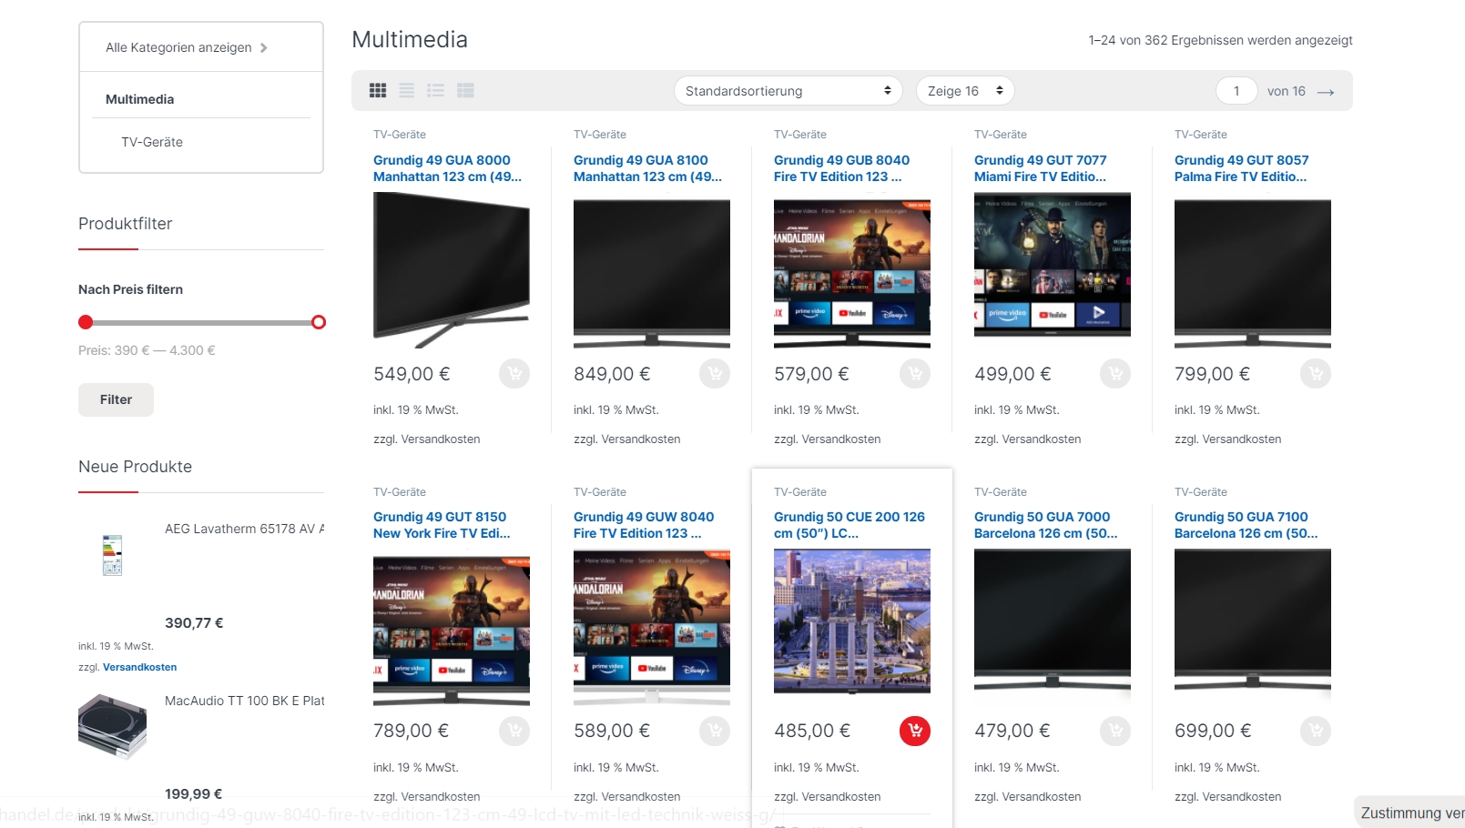Add Grundig 49 GUT 7077 to cart
The width and height of the screenshot is (1465, 828).
point(1115,374)
